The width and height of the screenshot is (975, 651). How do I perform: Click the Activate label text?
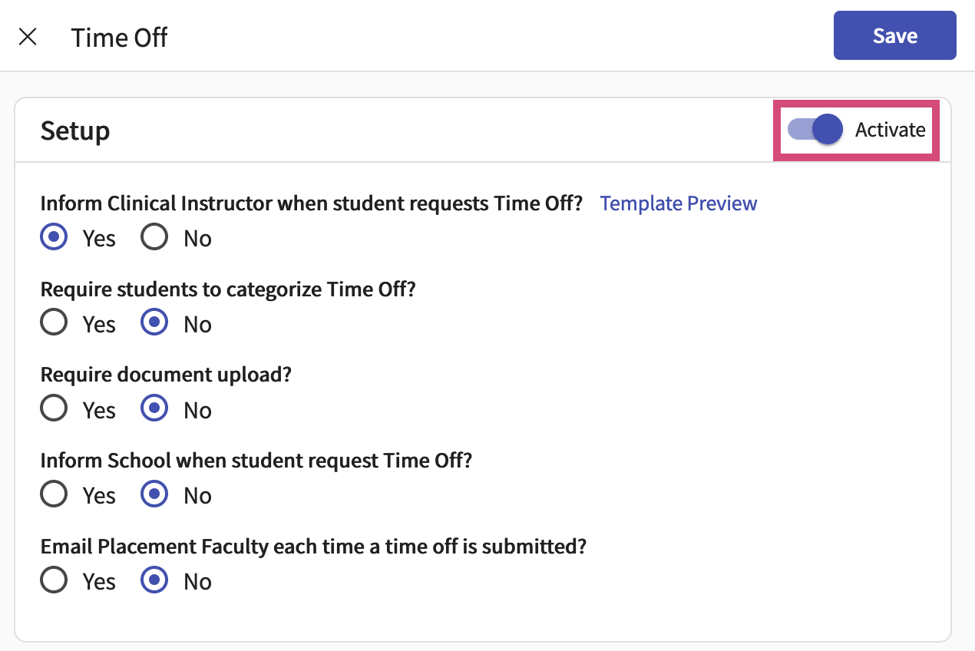[890, 130]
